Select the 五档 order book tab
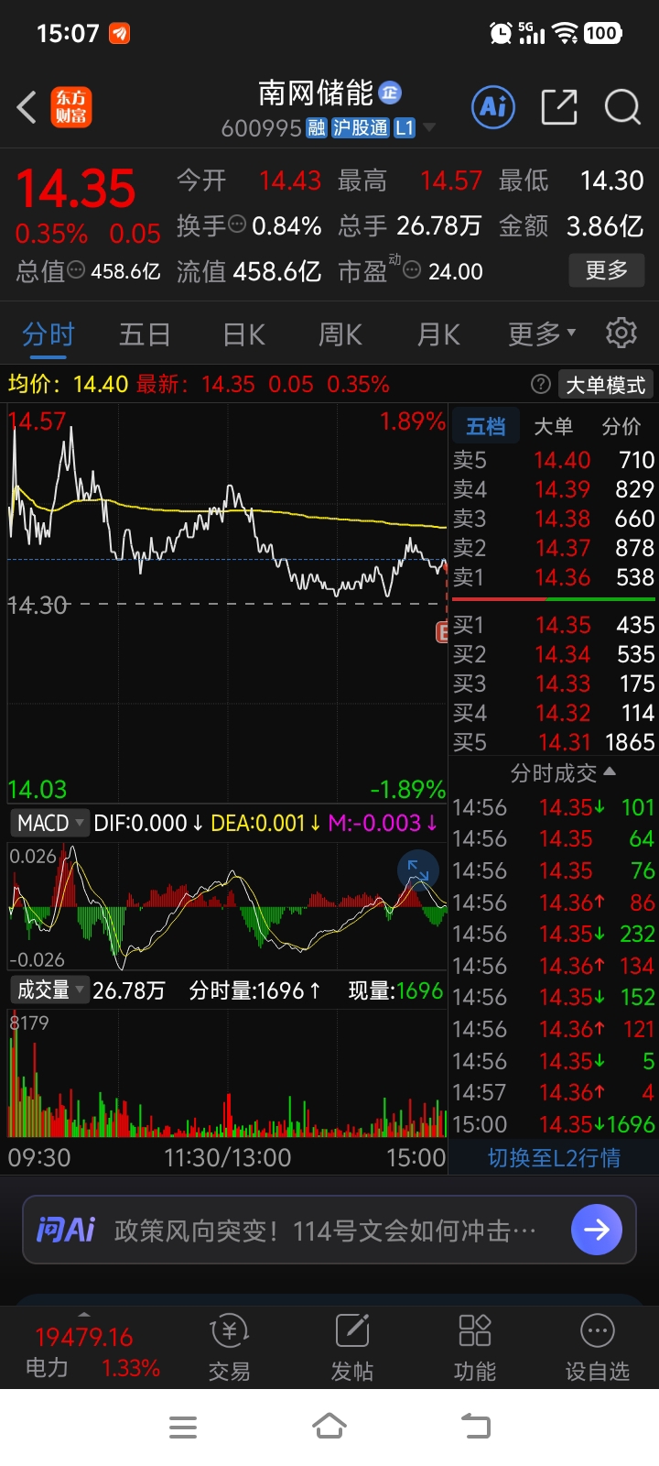 (486, 426)
